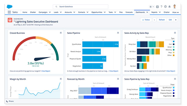Click the Search Salesforce field
Screen dimensions: 187x106
click(x=80, y=7)
